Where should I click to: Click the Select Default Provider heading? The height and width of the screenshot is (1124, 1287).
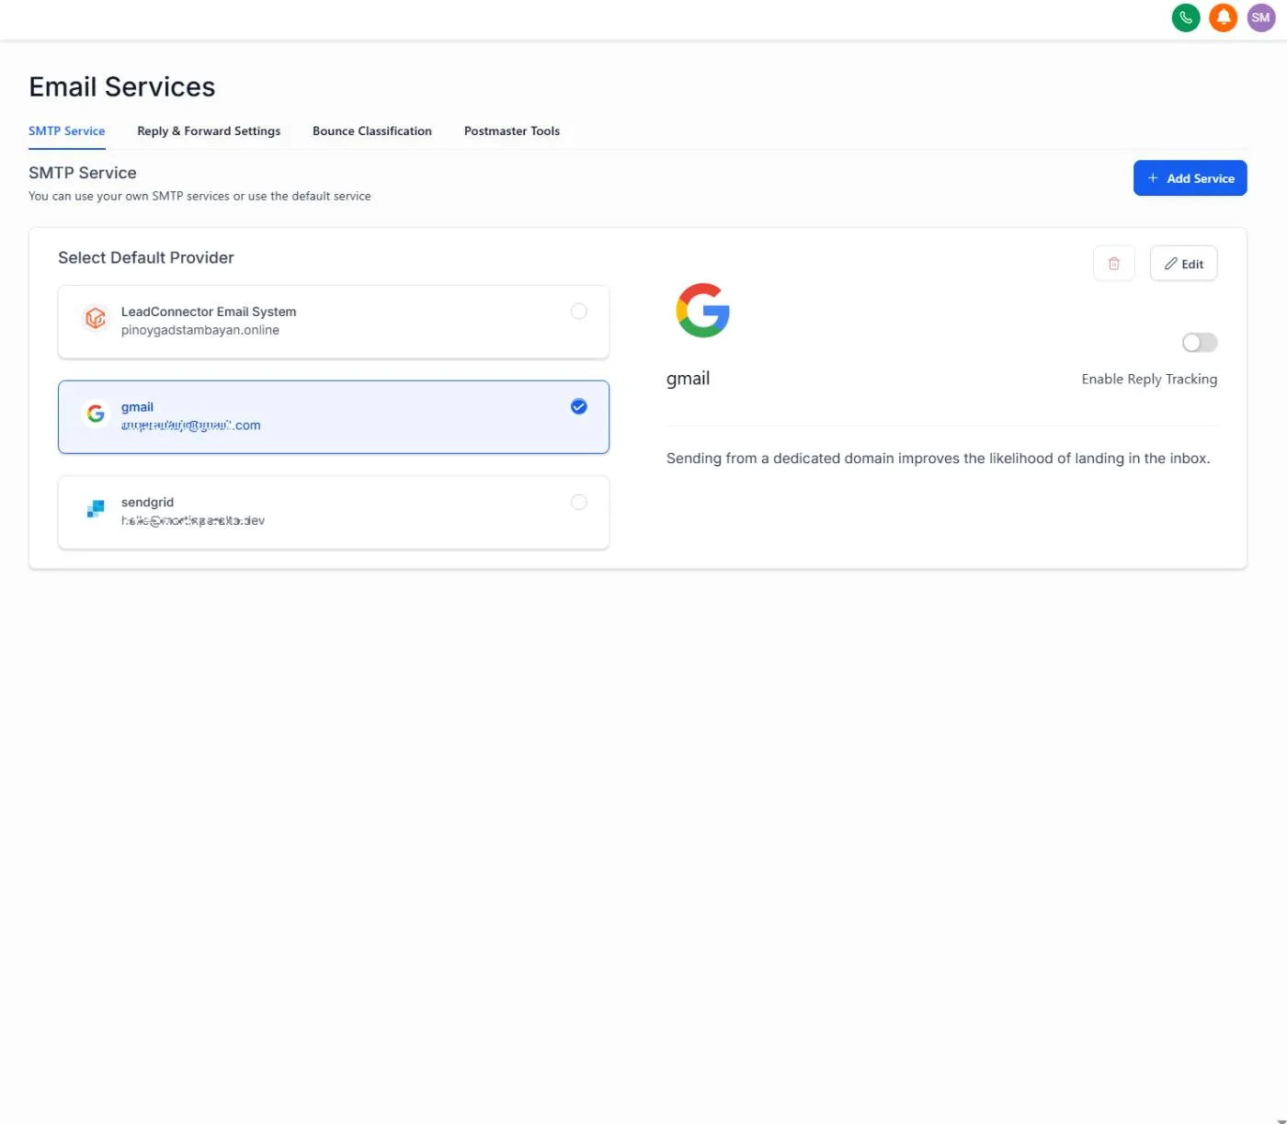click(x=146, y=258)
